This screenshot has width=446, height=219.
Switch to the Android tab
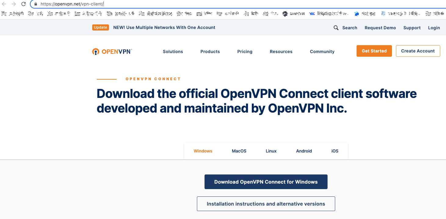coord(304,151)
